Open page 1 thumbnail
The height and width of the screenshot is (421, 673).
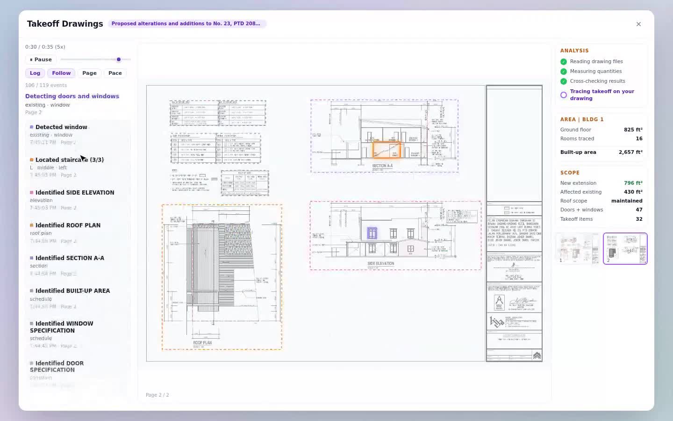[579, 248]
